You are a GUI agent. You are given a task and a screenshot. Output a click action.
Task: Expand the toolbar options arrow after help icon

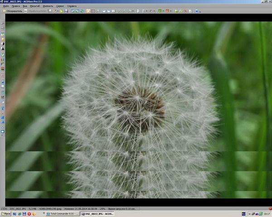(200, 11)
